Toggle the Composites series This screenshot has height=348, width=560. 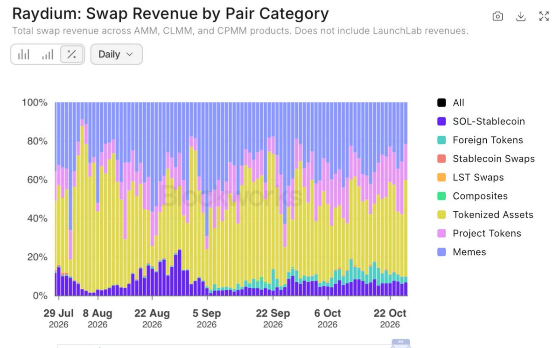pos(472,196)
